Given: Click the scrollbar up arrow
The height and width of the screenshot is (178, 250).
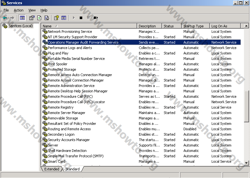Looking at the screenshot, I should (x=246, y=25).
